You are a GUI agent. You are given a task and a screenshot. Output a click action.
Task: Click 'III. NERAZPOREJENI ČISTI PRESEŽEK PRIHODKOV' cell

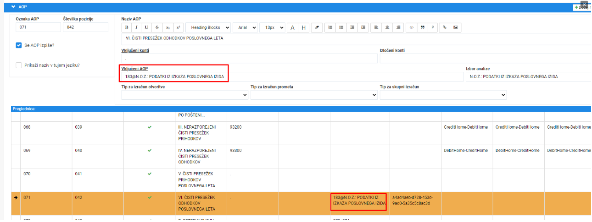[x=201, y=133]
